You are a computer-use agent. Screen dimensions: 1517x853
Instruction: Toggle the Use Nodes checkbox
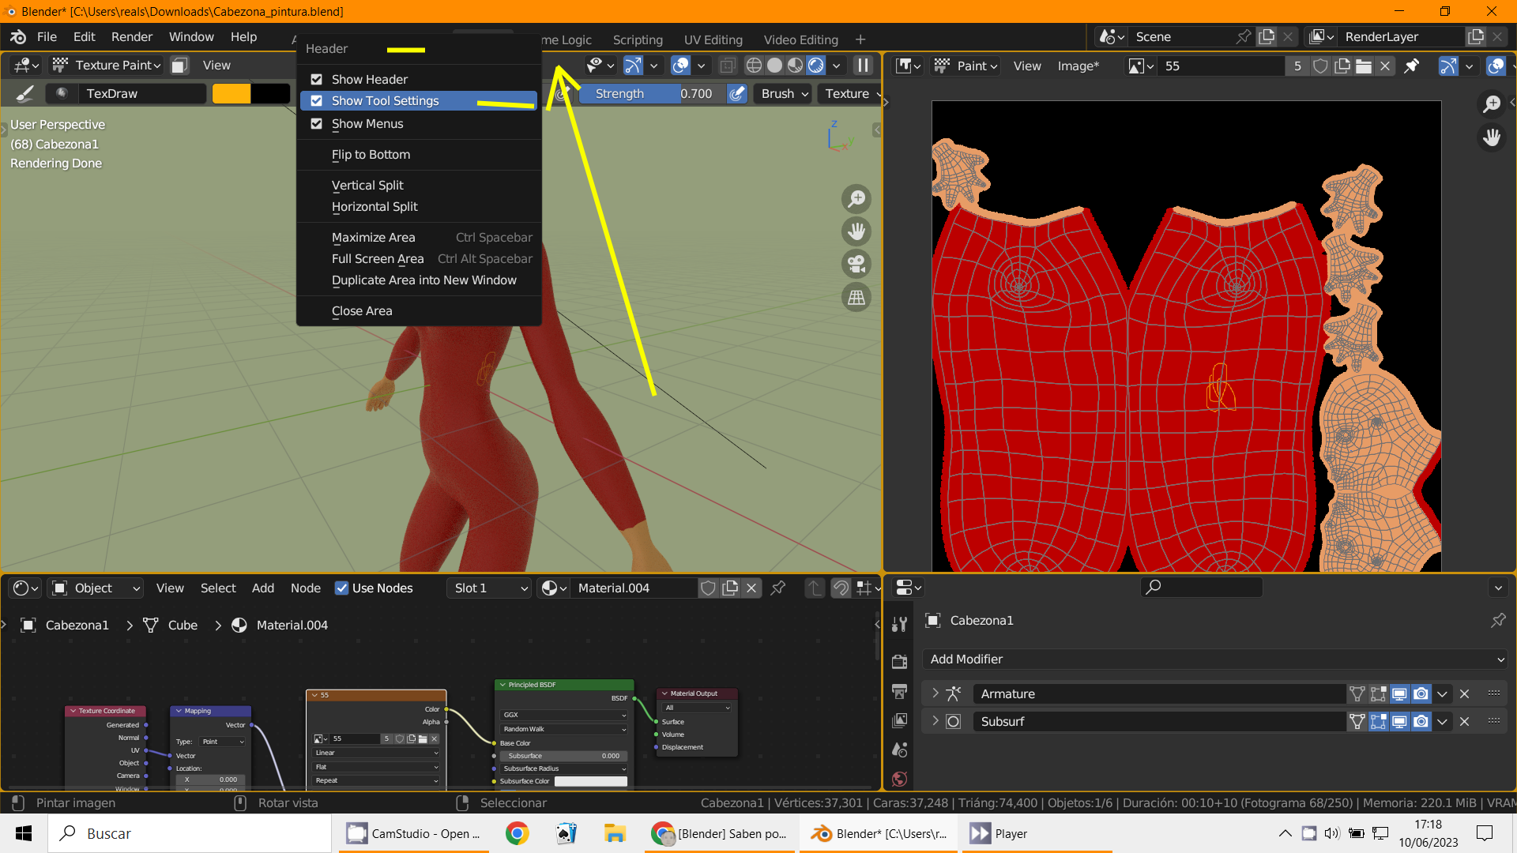pos(342,588)
